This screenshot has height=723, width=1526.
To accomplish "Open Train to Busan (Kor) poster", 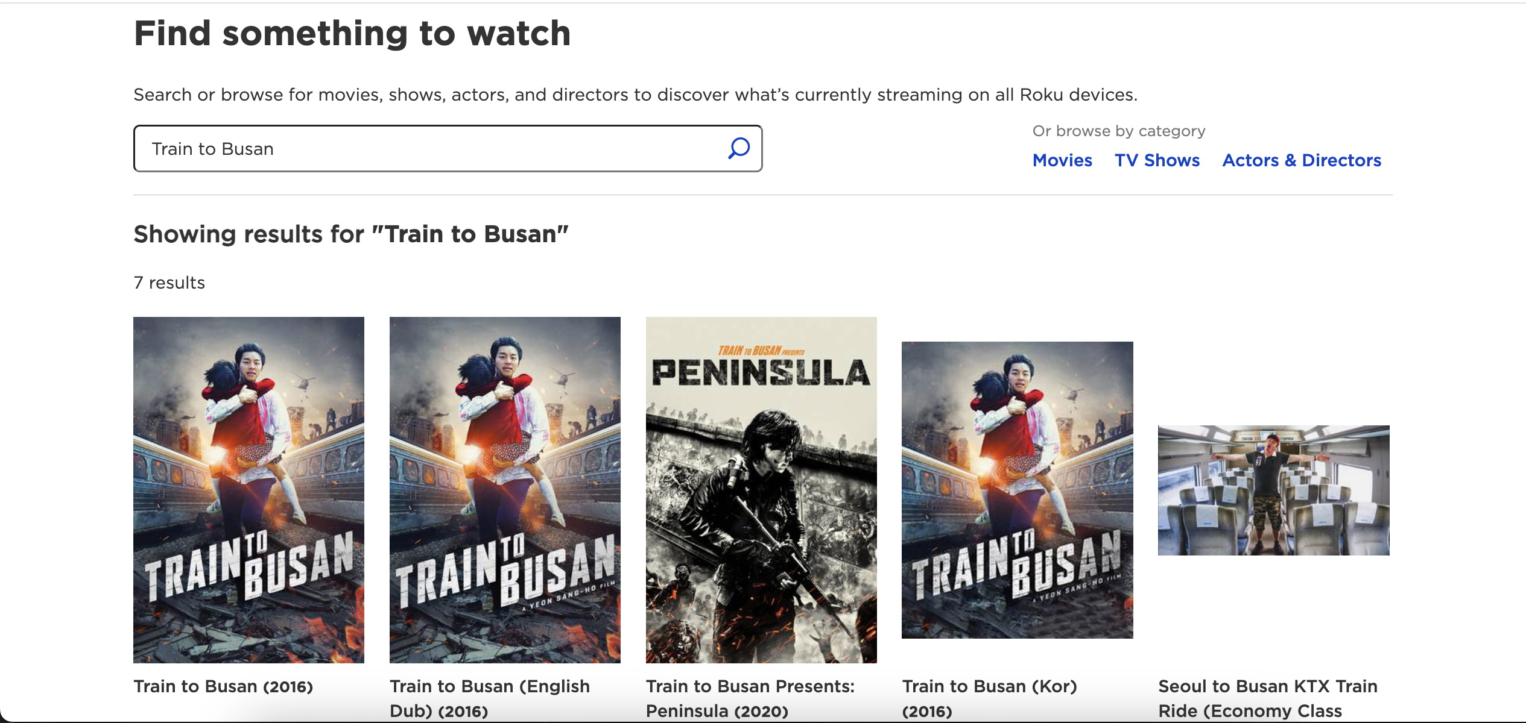I will 1018,490.
